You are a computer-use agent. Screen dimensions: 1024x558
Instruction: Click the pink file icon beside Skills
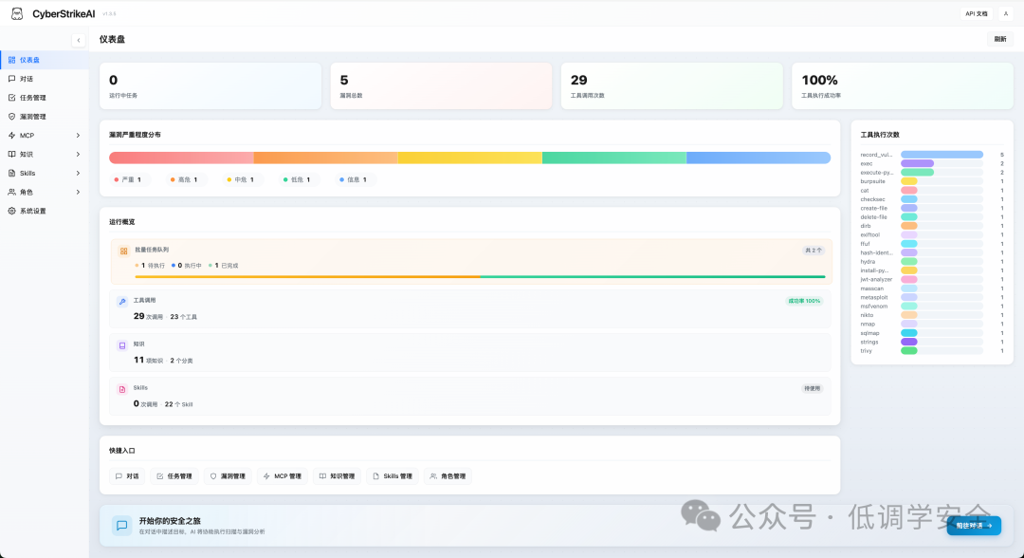pos(122,389)
